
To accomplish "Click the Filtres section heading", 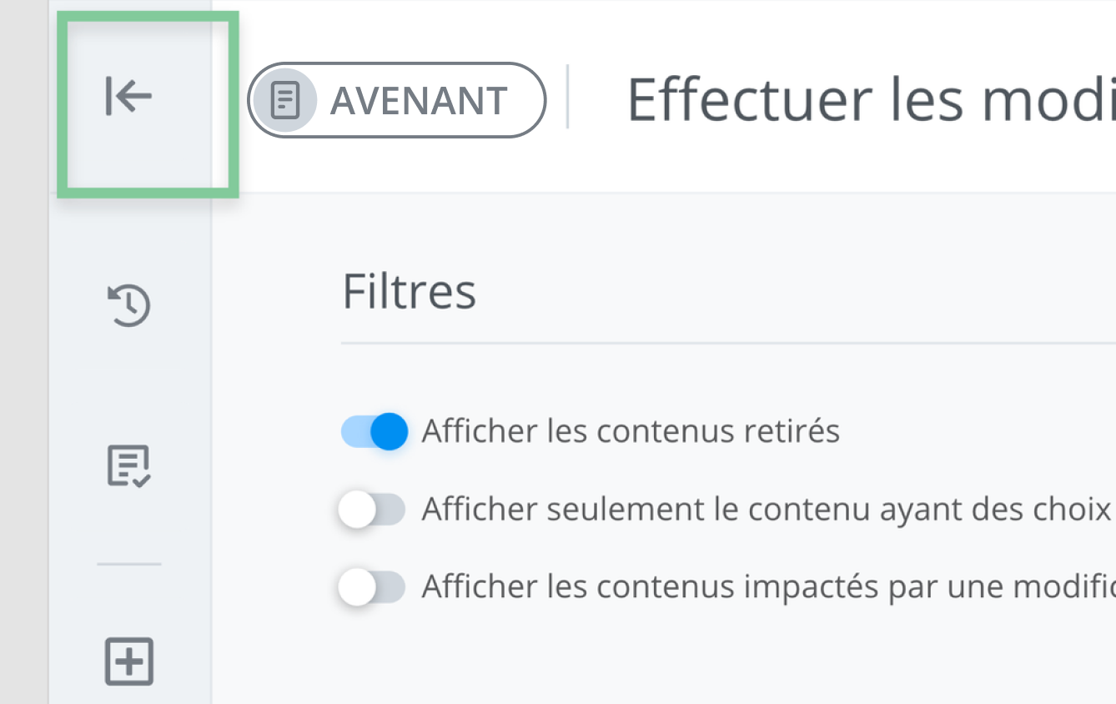I will click(x=409, y=291).
